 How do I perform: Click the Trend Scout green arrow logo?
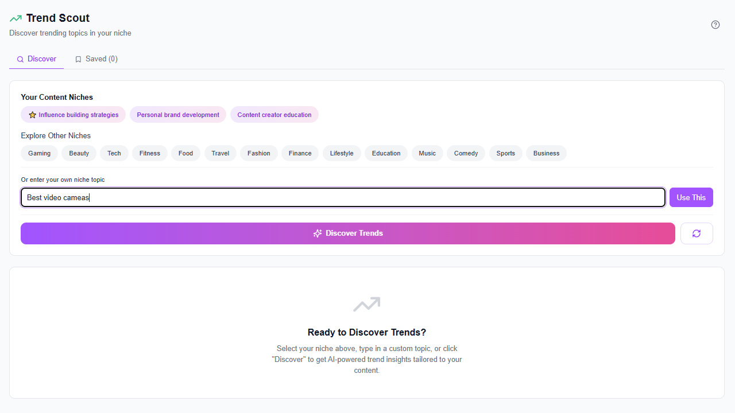click(16, 18)
